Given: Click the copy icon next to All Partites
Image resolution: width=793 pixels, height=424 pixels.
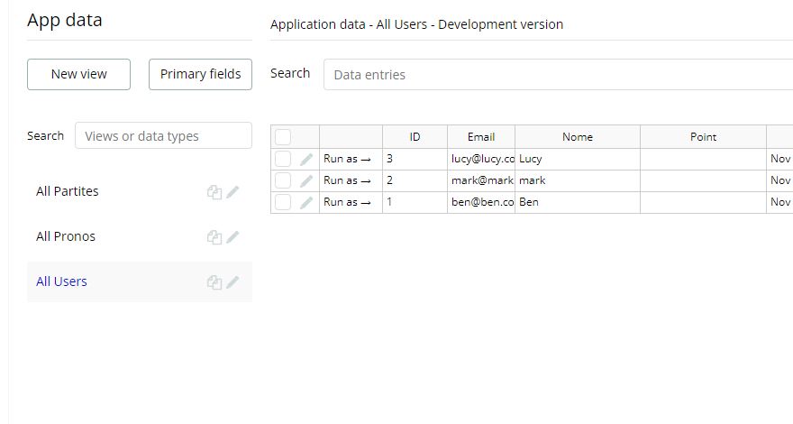Looking at the screenshot, I should tap(214, 192).
